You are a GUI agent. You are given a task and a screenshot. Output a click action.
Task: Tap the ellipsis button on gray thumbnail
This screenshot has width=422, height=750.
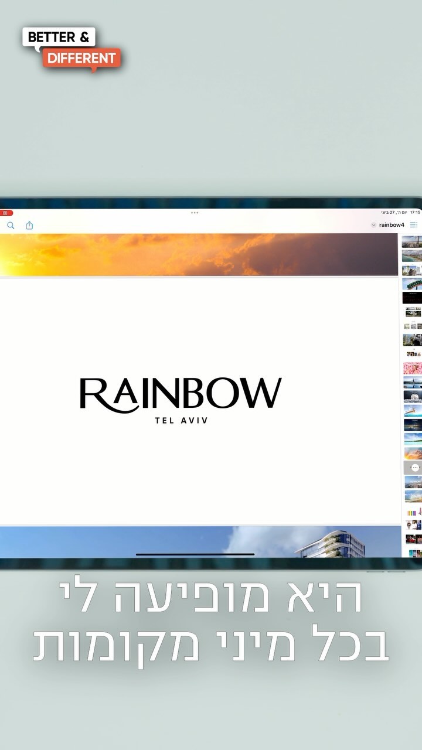pyautogui.click(x=415, y=468)
